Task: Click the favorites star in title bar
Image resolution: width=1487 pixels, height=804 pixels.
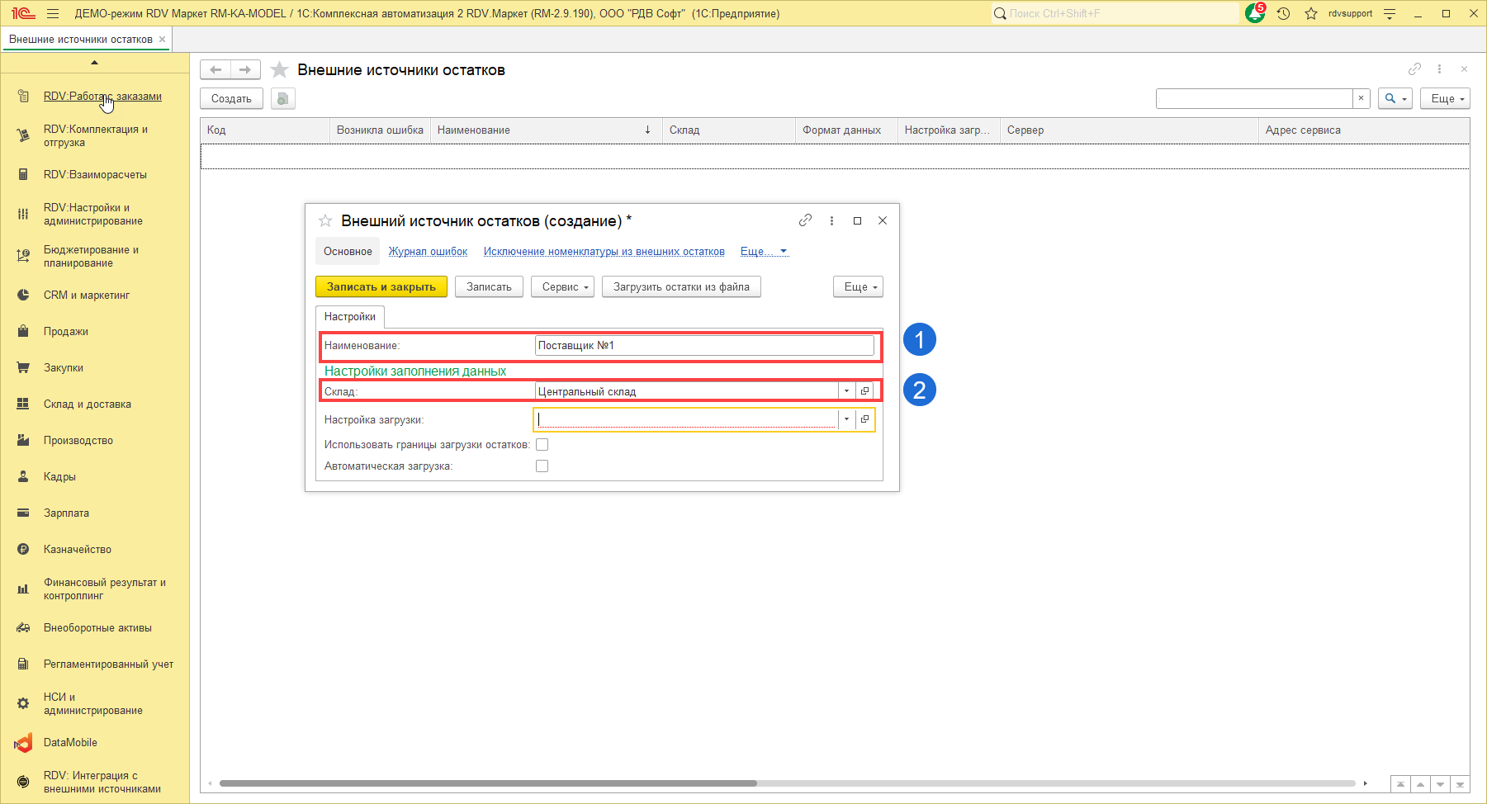Action: tap(1311, 14)
